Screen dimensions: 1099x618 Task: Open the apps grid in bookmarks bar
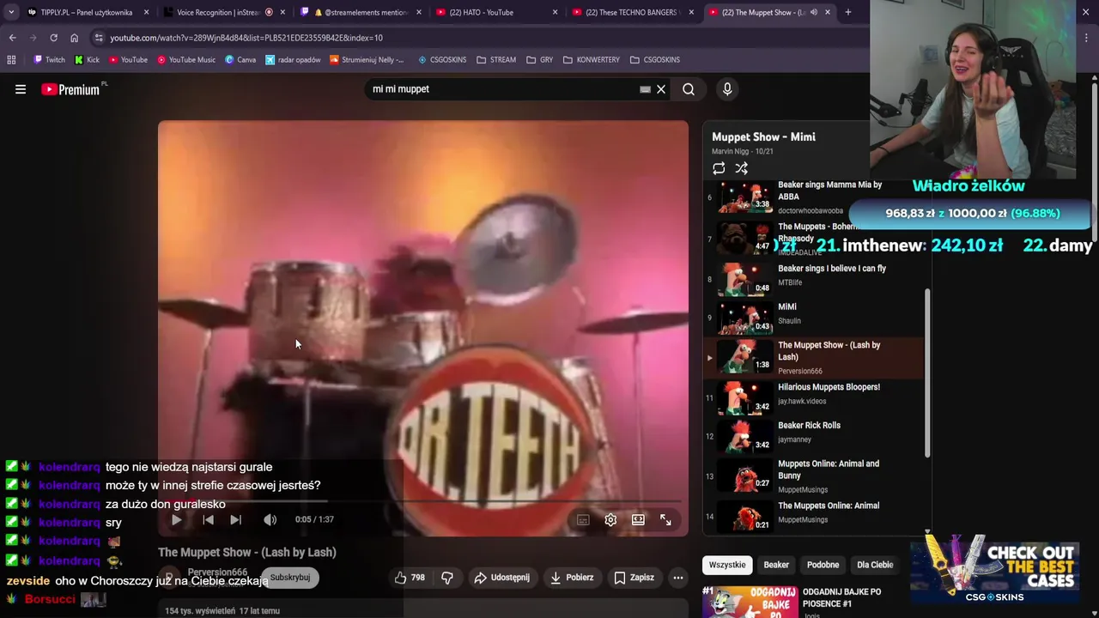[x=11, y=60]
